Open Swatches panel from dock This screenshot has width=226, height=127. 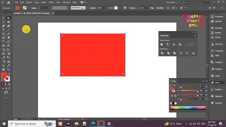(217, 28)
